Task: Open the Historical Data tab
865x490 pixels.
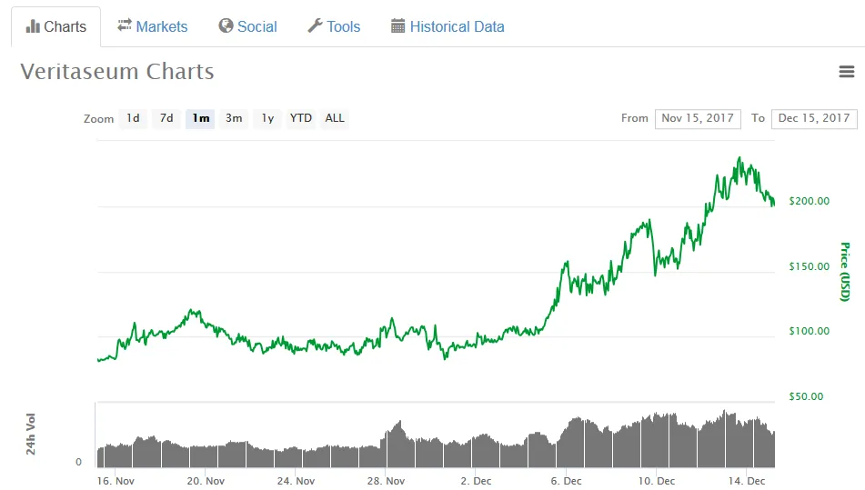Action: click(448, 26)
